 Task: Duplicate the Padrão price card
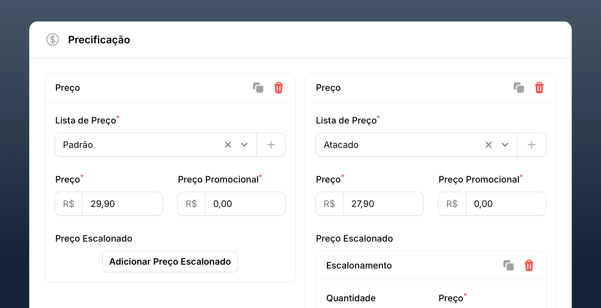click(258, 88)
